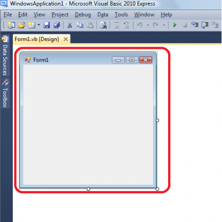The height and width of the screenshot is (222, 222).
Task: Open the Help menu
Action: (166, 14)
